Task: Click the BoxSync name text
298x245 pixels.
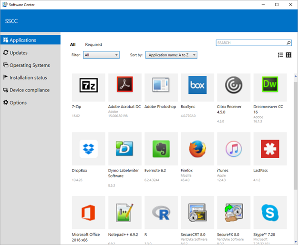Action: coord(188,107)
